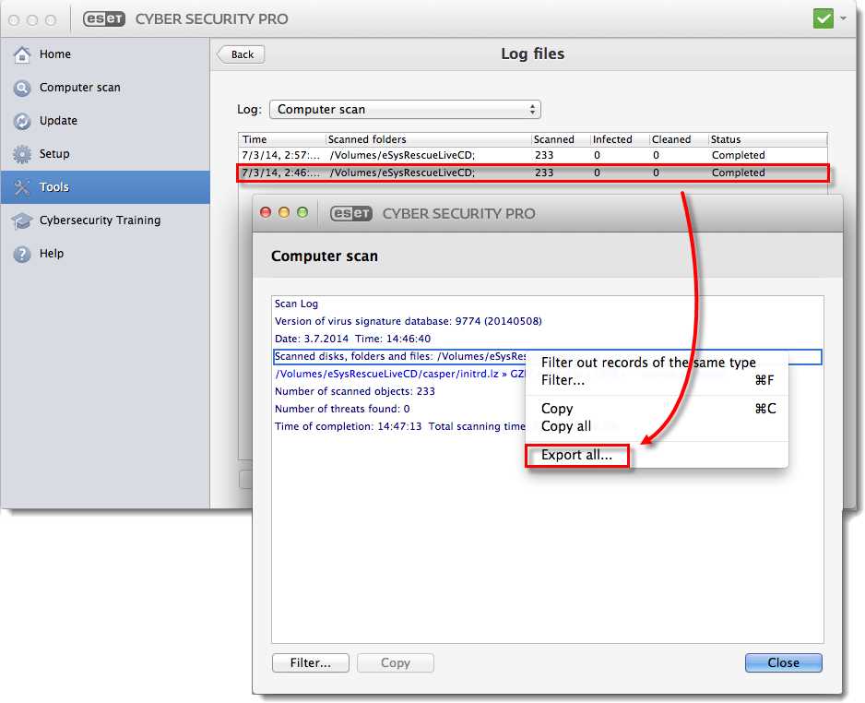Click the green protection status checkmark

click(824, 18)
